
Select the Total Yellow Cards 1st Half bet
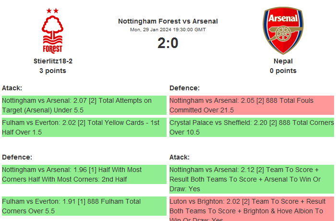tap(84, 127)
